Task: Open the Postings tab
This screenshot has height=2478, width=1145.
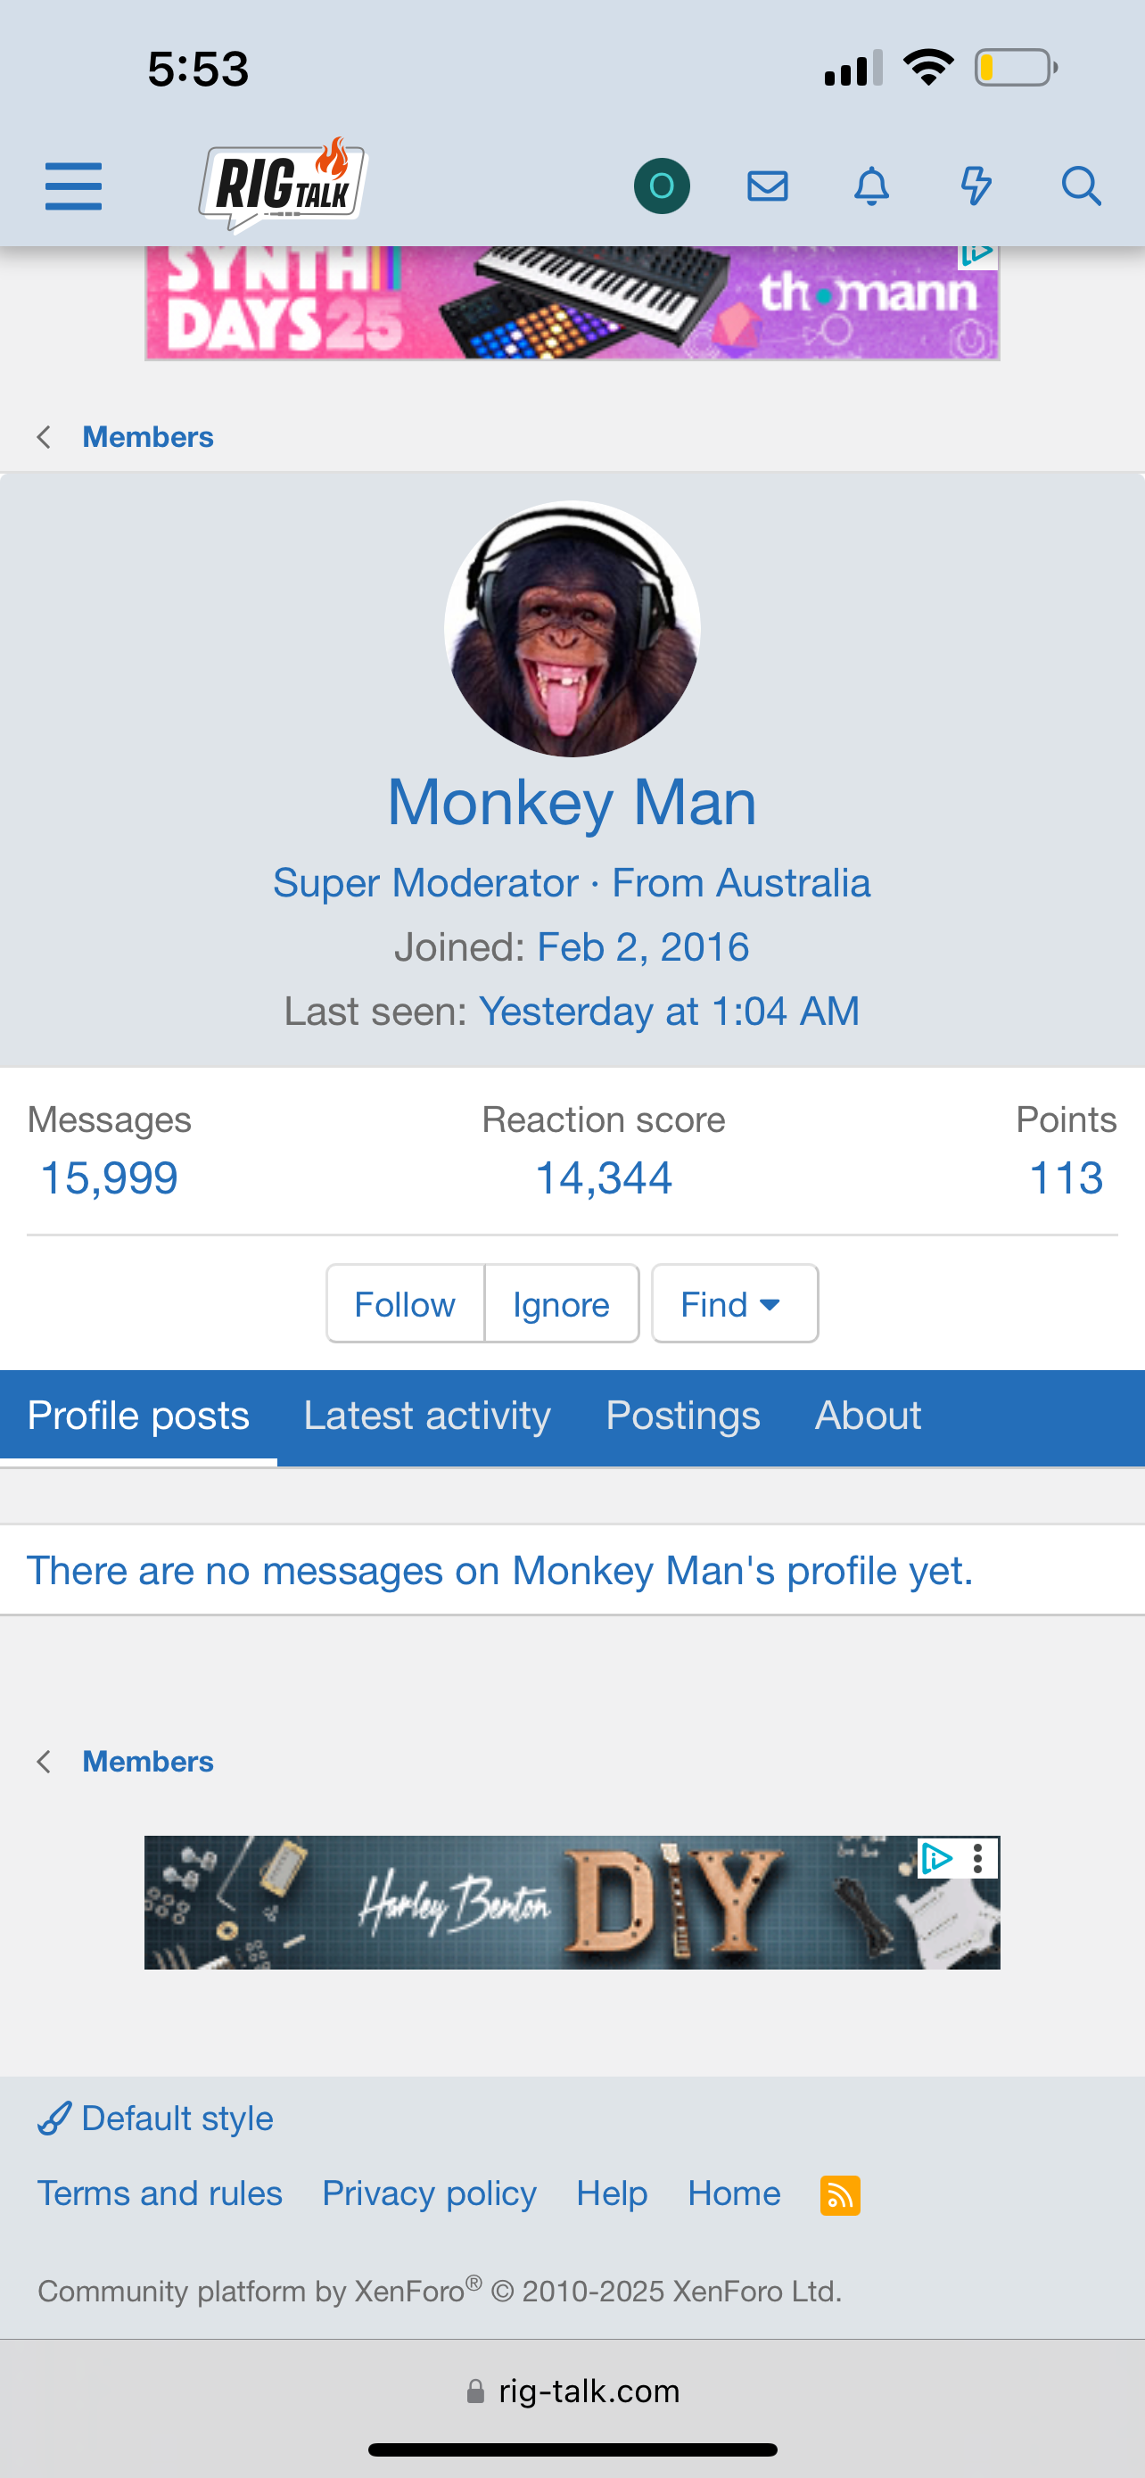Action: tap(682, 1416)
